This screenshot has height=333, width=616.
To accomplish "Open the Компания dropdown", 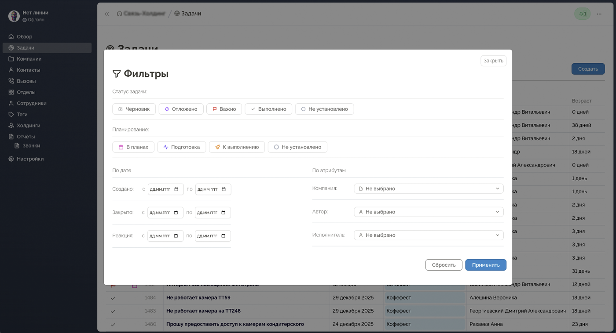I will 428,188.
